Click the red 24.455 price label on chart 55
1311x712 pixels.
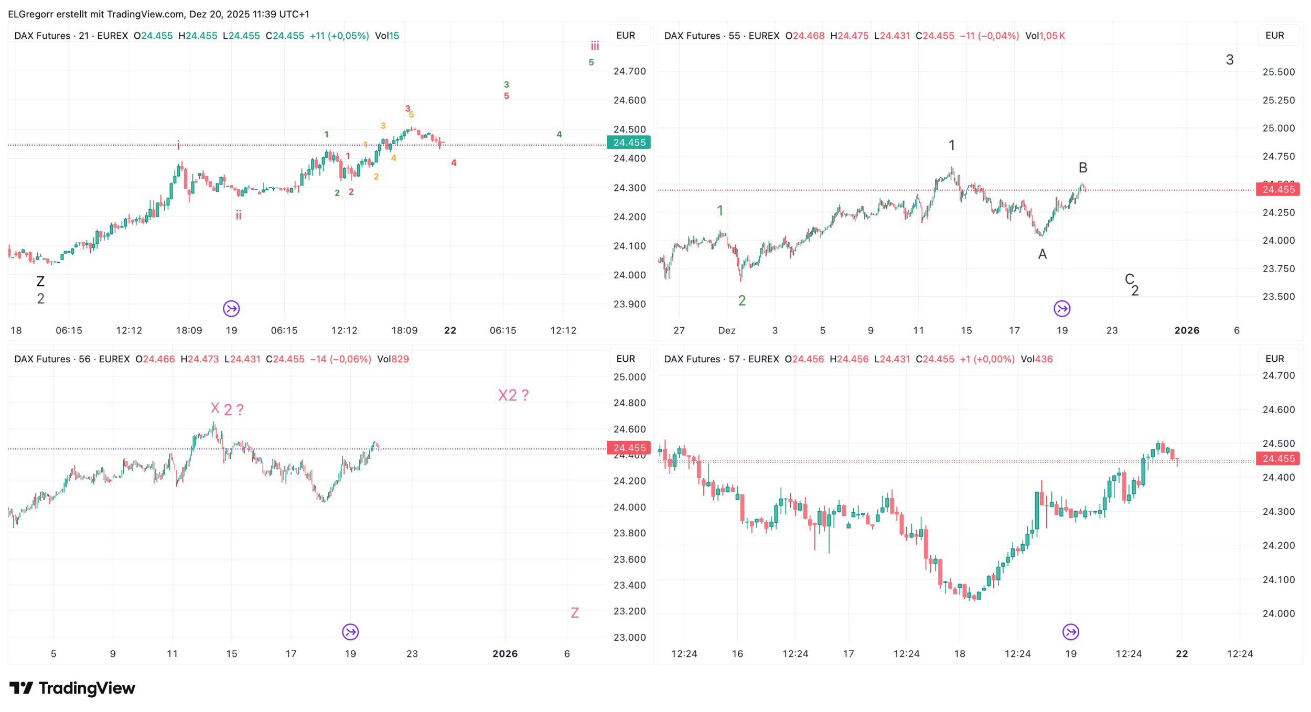click(x=1278, y=190)
